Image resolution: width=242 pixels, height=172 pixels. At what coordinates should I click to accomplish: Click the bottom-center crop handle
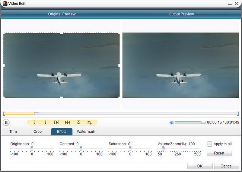pyautogui.click(x=61, y=97)
